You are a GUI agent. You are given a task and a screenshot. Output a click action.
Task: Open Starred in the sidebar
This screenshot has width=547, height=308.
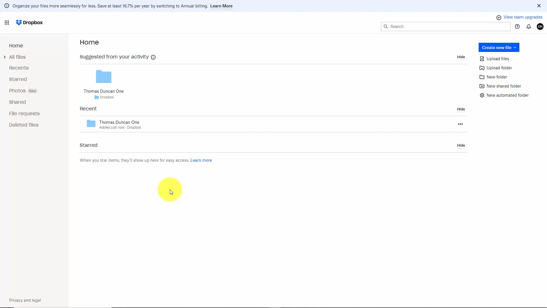18,79
